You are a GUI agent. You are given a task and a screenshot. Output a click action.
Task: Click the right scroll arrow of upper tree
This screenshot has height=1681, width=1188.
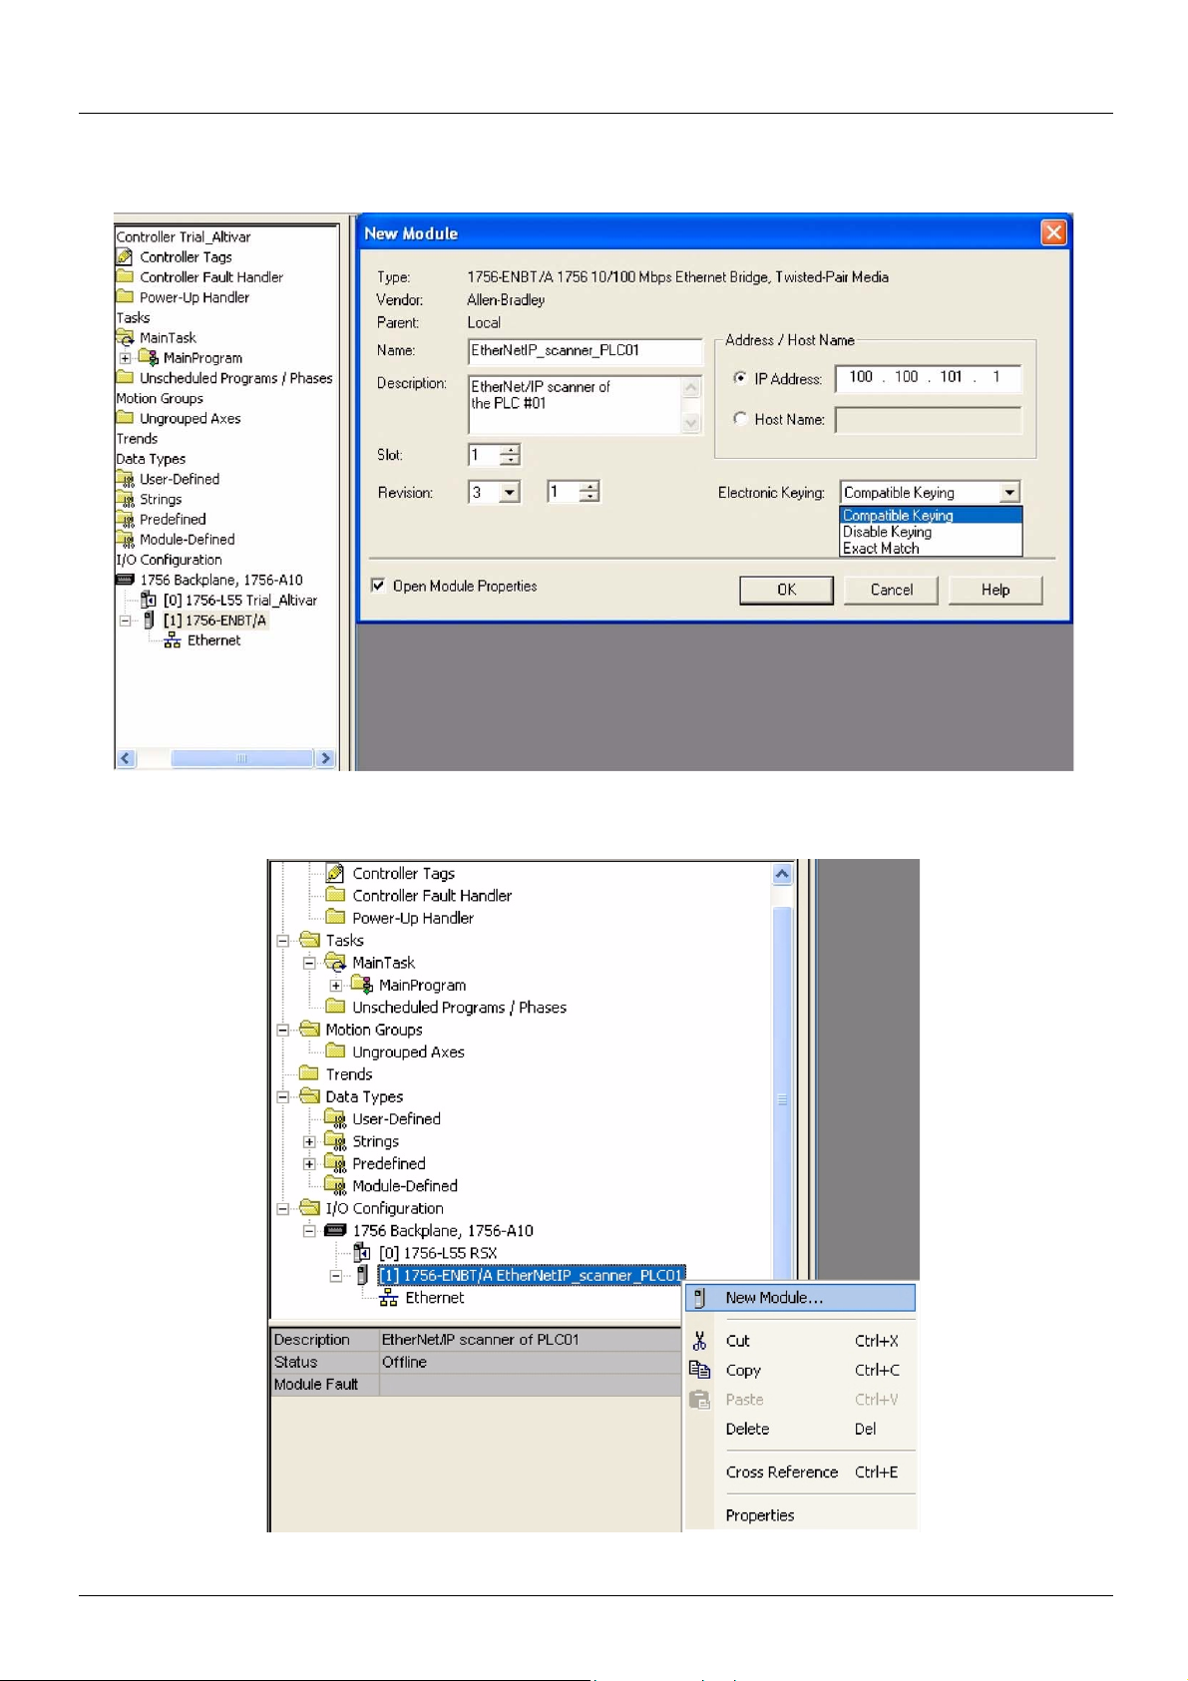pyautogui.click(x=325, y=758)
